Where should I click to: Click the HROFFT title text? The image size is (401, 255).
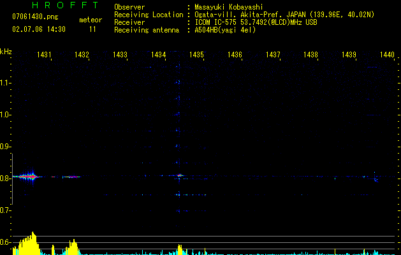pyautogui.click(x=65, y=5)
